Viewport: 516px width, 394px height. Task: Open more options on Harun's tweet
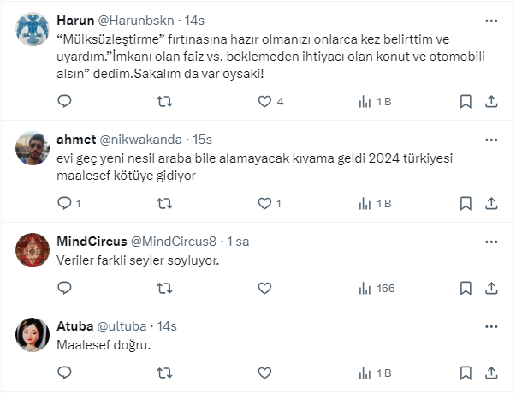[492, 20]
